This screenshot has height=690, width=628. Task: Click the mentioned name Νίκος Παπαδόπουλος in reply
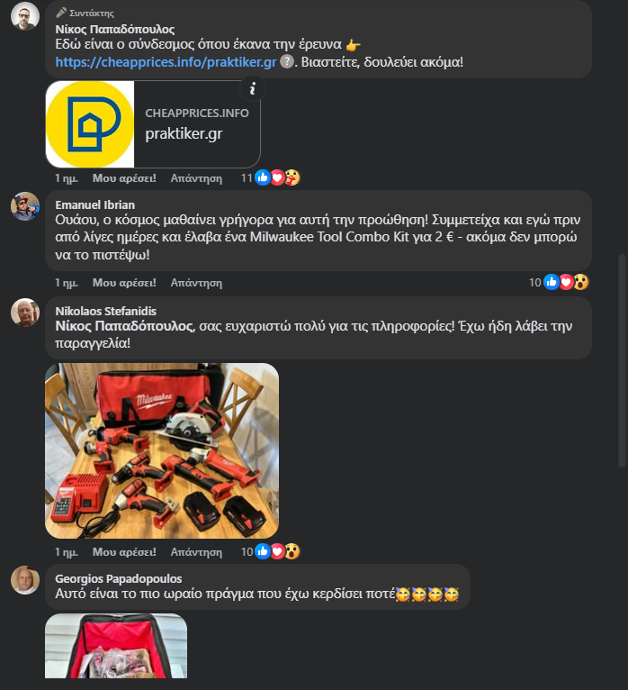point(124,326)
